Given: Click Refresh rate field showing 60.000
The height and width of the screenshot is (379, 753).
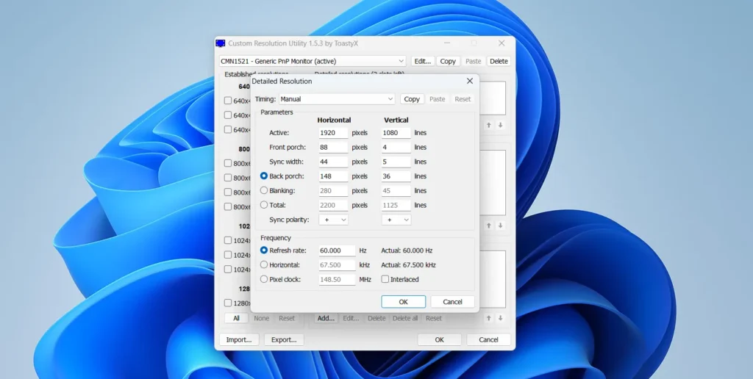Looking at the screenshot, I should tap(337, 250).
